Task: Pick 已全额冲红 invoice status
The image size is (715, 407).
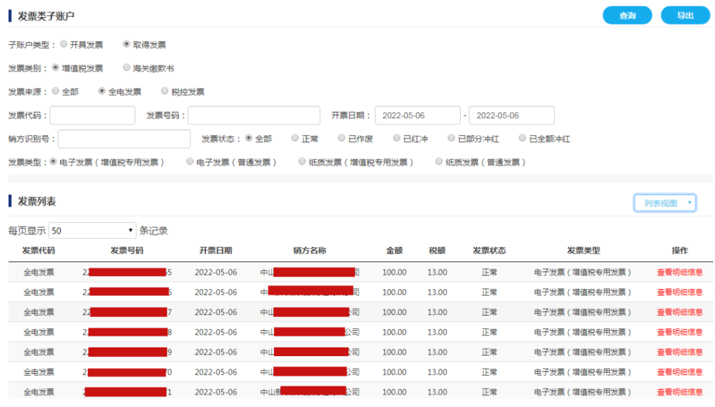Action: point(522,138)
